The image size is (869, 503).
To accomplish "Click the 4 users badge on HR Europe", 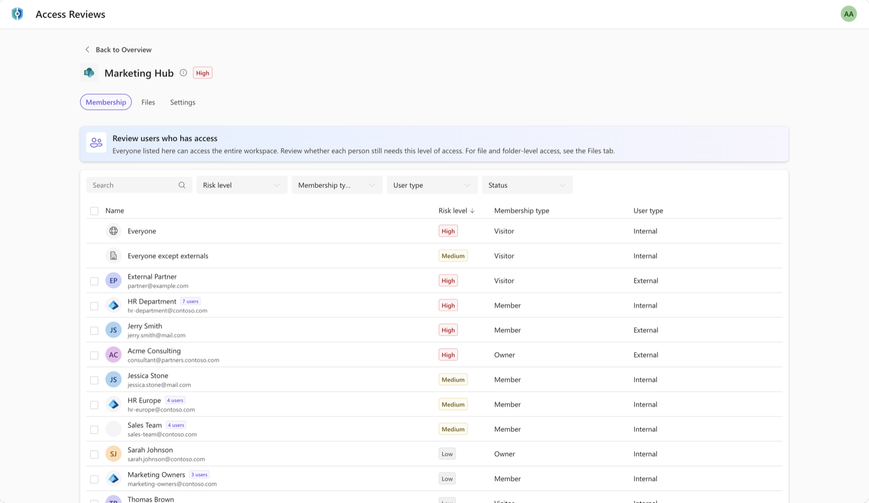I will click(175, 400).
